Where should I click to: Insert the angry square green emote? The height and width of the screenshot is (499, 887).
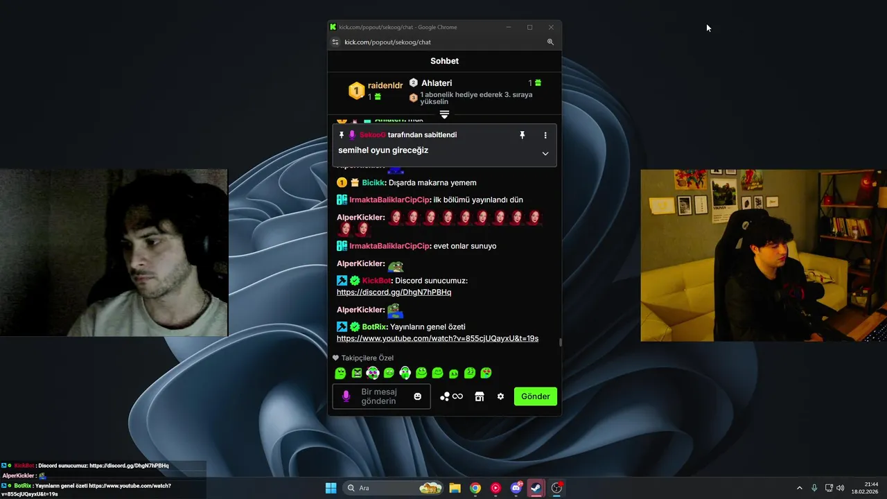pos(357,373)
